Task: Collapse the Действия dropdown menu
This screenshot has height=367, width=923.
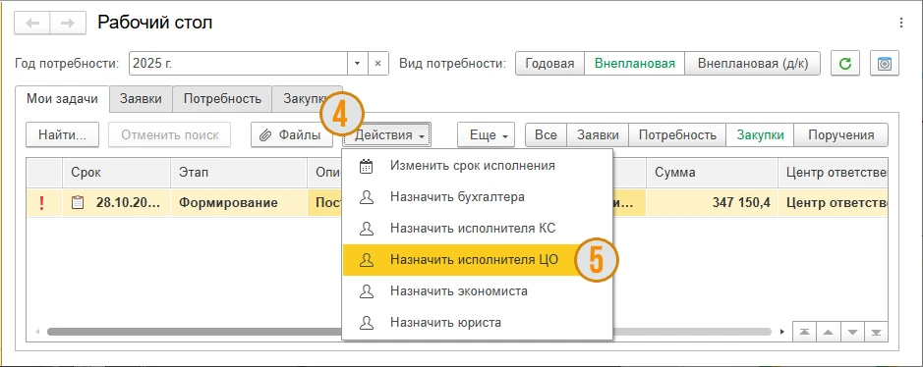Action: (x=388, y=135)
